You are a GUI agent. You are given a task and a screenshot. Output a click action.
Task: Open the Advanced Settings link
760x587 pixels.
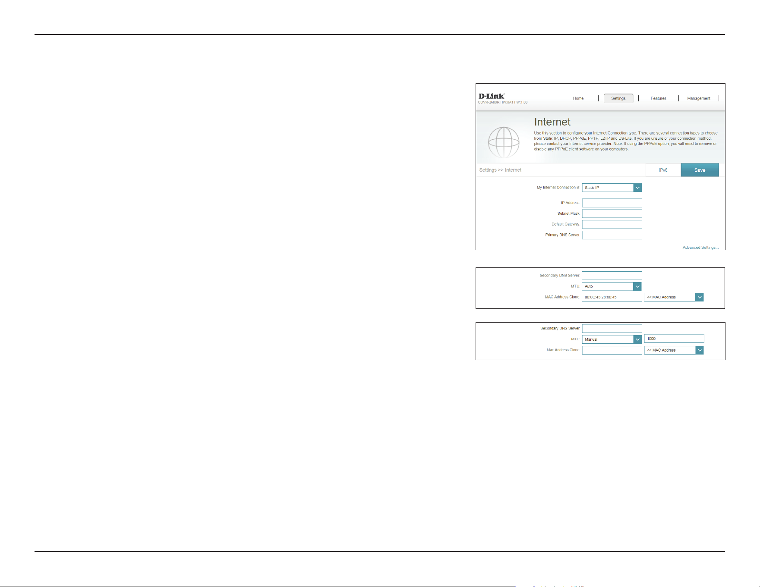tap(700, 248)
